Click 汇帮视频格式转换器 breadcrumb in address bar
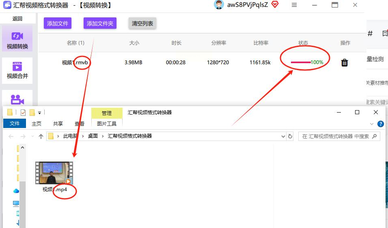This screenshot has width=388, height=228. click(x=129, y=136)
